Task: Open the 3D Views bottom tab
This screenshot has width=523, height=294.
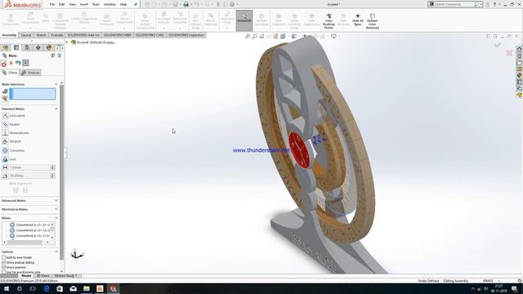Action: tap(43, 276)
